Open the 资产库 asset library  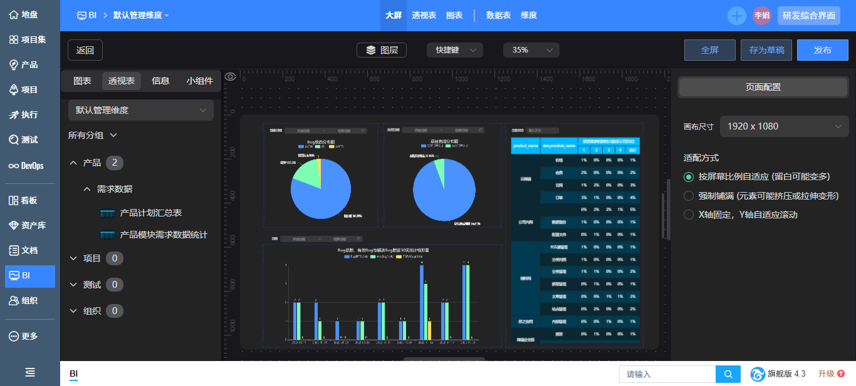(x=28, y=225)
